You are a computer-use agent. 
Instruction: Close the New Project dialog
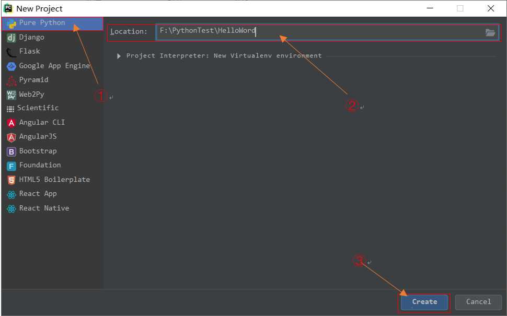point(490,8)
